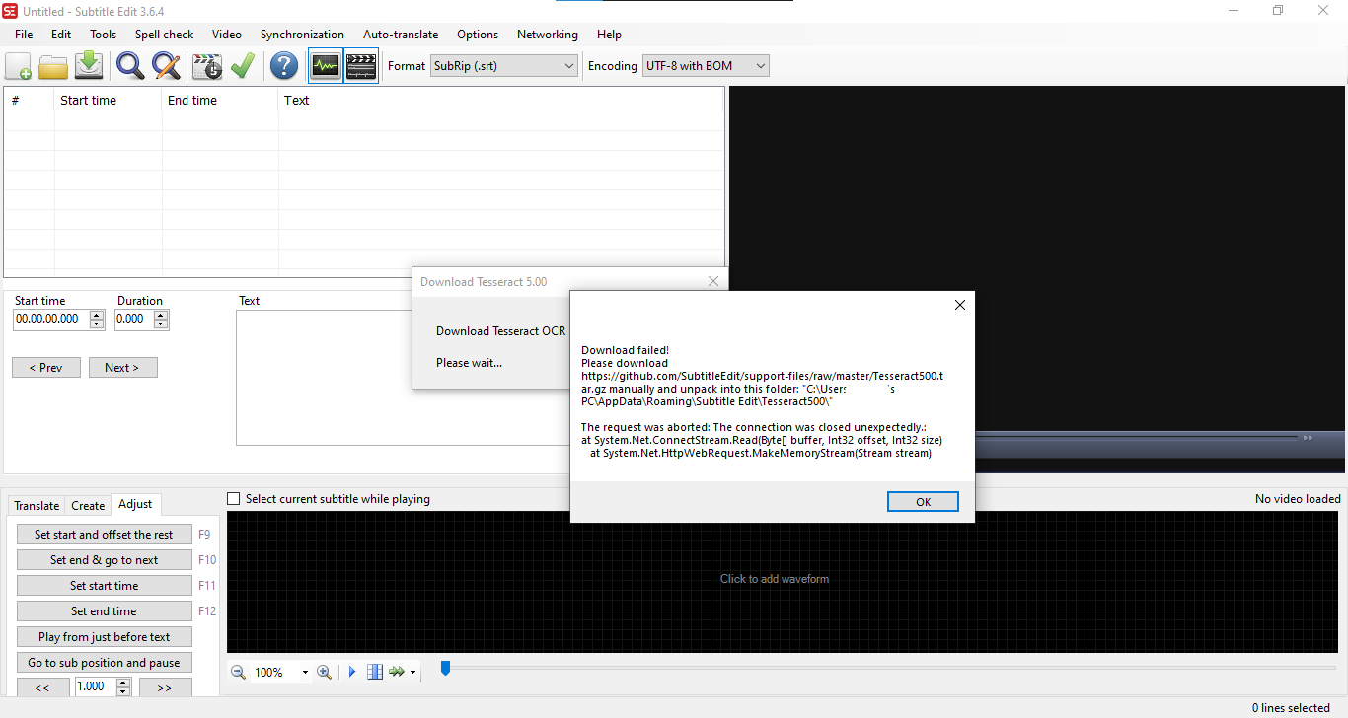1348x718 pixels.
Task: Open an existing subtitle file
Action: pyautogui.click(x=53, y=65)
